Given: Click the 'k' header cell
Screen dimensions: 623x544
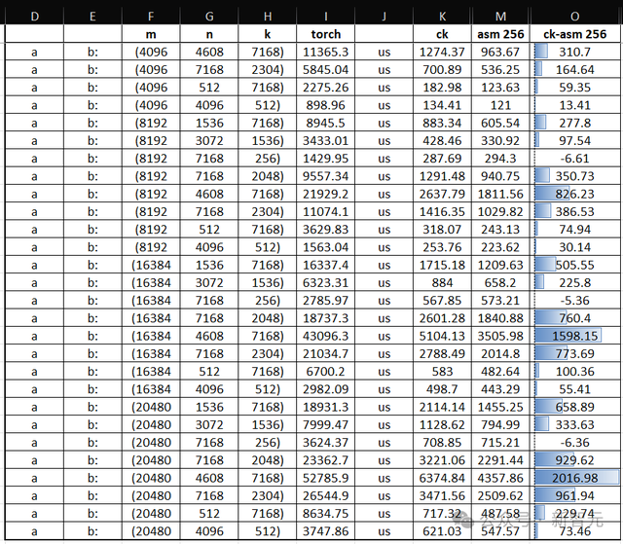Looking at the screenshot, I should [268, 34].
